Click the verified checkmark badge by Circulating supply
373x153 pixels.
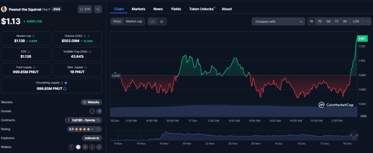[x=66, y=83]
